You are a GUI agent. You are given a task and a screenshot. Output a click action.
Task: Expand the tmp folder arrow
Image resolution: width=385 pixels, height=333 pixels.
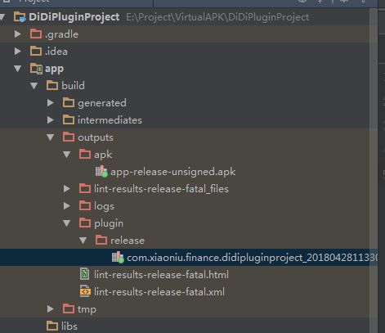click(51, 309)
